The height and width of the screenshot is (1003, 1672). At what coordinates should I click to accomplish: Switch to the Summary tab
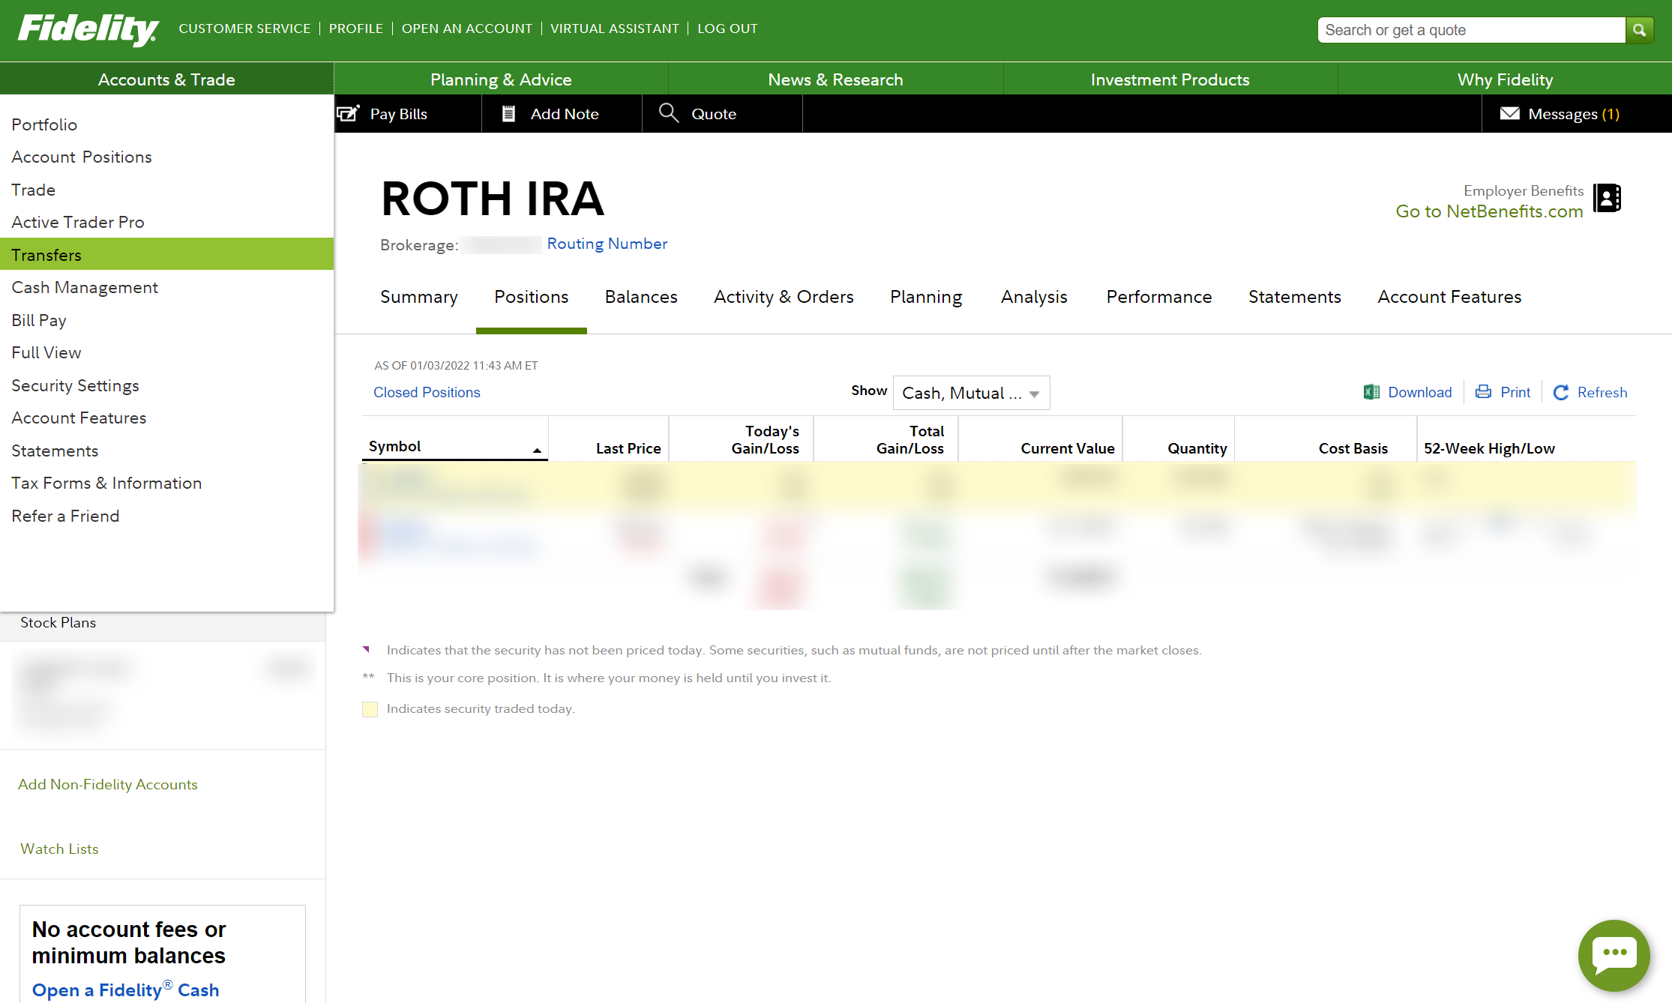point(418,297)
